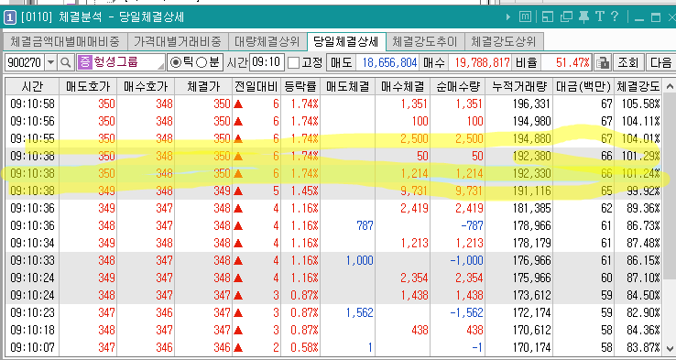
Task: Open font settings with the T icon
Action: coord(600,17)
